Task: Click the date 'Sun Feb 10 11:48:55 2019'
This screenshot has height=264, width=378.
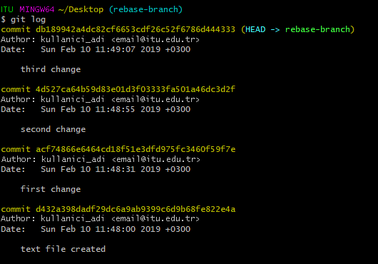Action: coord(101,109)
